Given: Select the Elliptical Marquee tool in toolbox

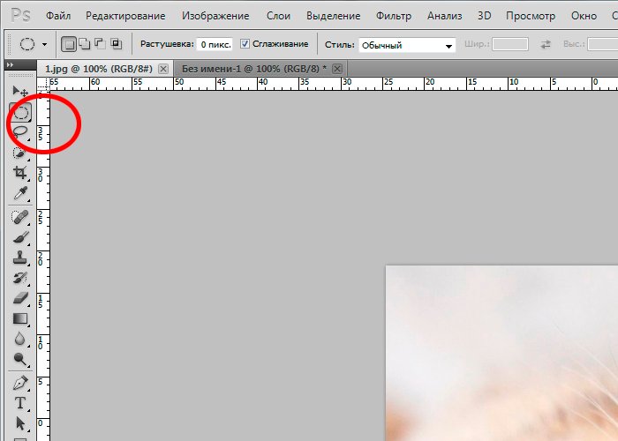Looking at the screenshot, I should (x=20, y=112).
